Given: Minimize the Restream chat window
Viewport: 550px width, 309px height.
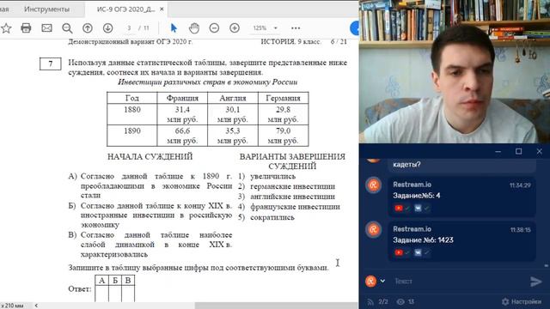Looking at the screenshot, I should (x=498, y=151).
